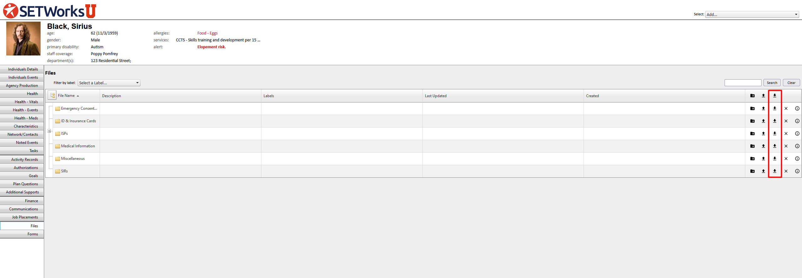Open Health - Vitals section
The height and width of the screenshot is (278, 802).
22,102
